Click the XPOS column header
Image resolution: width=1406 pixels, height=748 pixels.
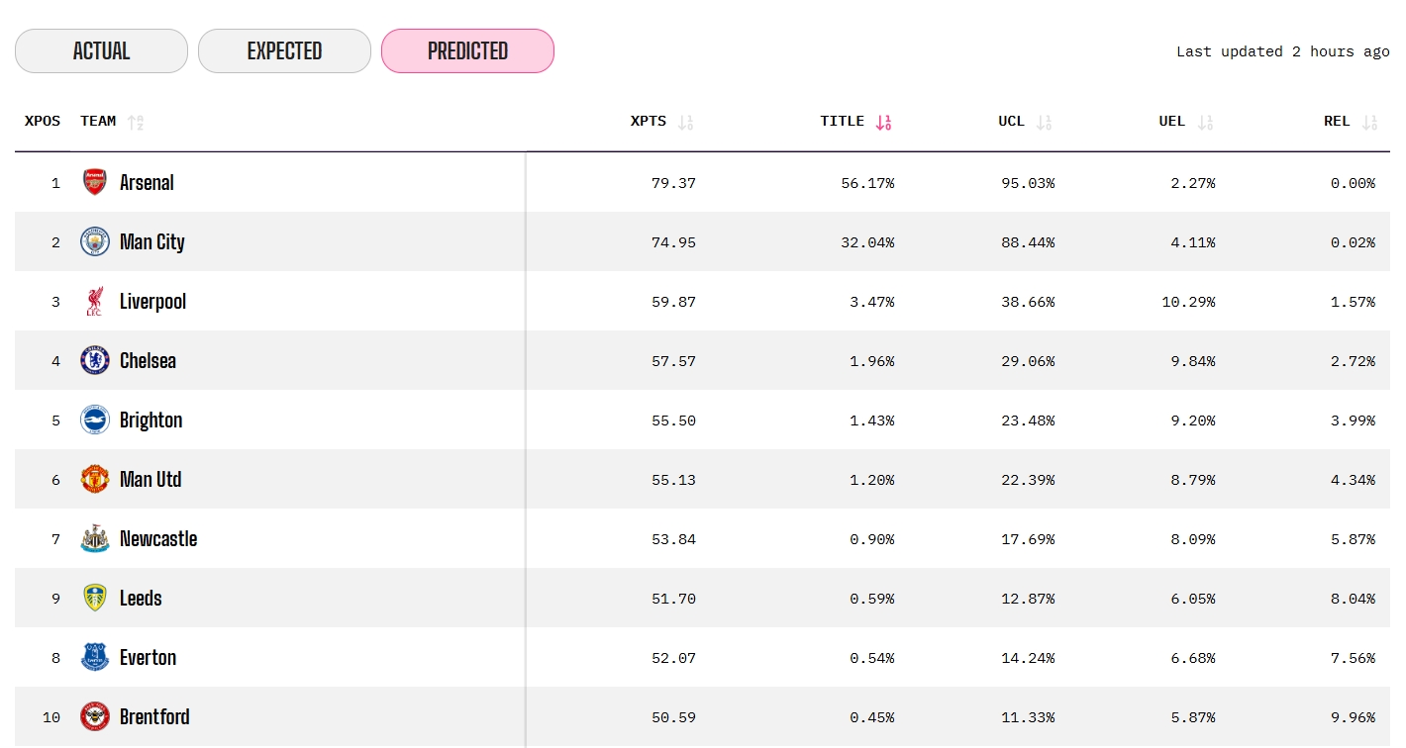43,121
